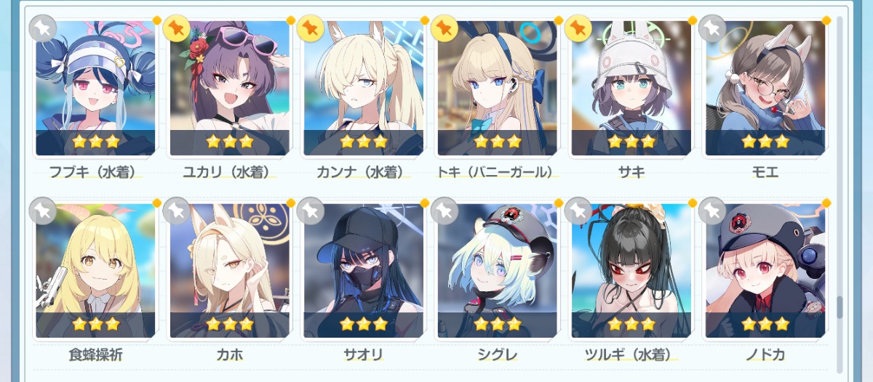Pin the 食蜂操祈 card with the gray pin
873x382 pixels.
42,211
